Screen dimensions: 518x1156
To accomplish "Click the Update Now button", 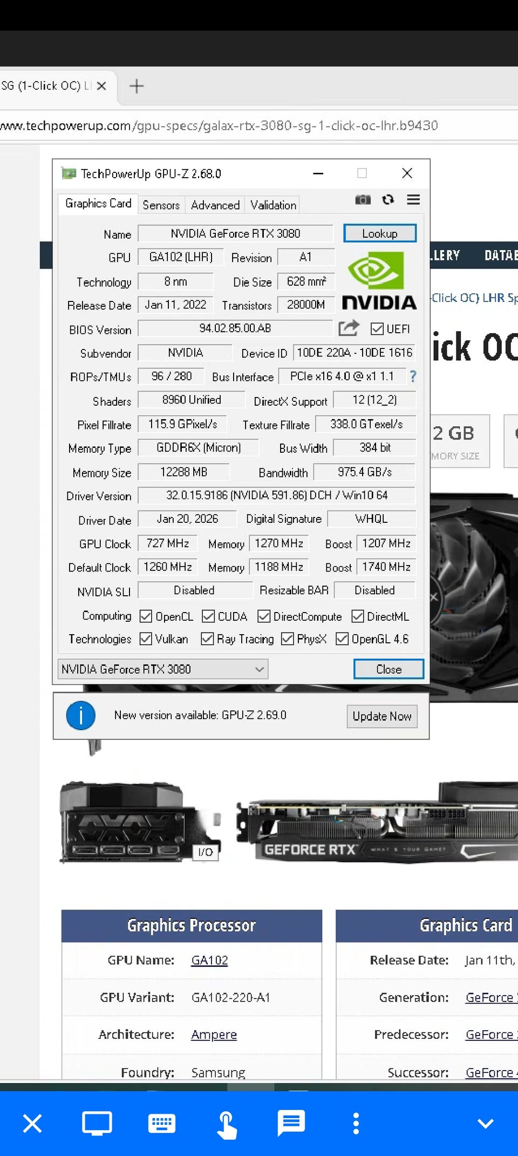I will (x=382, y=716).
